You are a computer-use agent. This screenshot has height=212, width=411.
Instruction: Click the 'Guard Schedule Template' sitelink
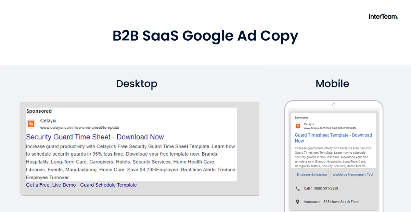click(108, 185)
